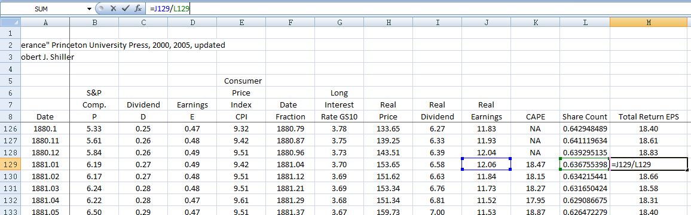Click cell with date 1881.01
Image resolution: width=691 pixels, height=215 pixels.
tap(45, 164)
